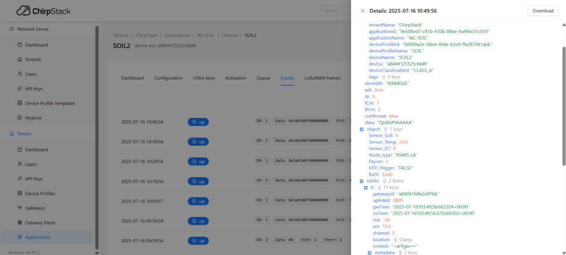Click the Tenants icon in sidebar
566x255 pixels.
20,59
